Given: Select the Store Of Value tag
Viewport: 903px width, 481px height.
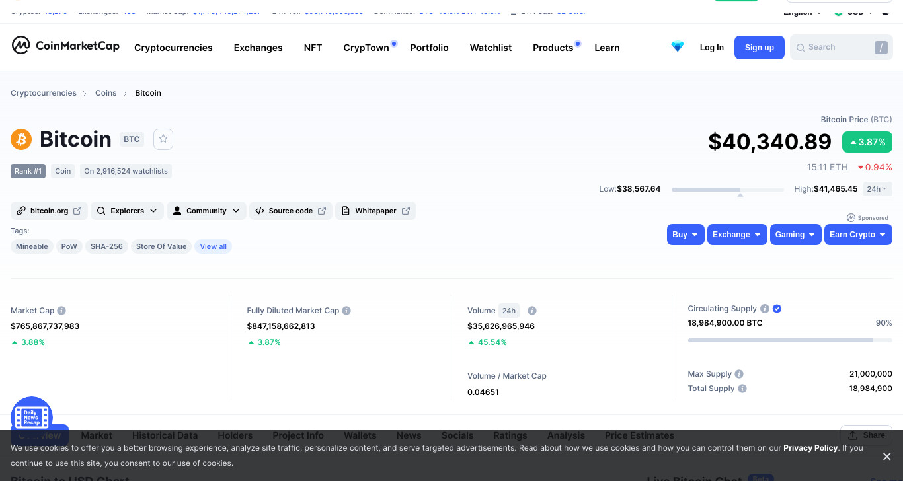Looking at the screenshot, I should tap(161, 246).
